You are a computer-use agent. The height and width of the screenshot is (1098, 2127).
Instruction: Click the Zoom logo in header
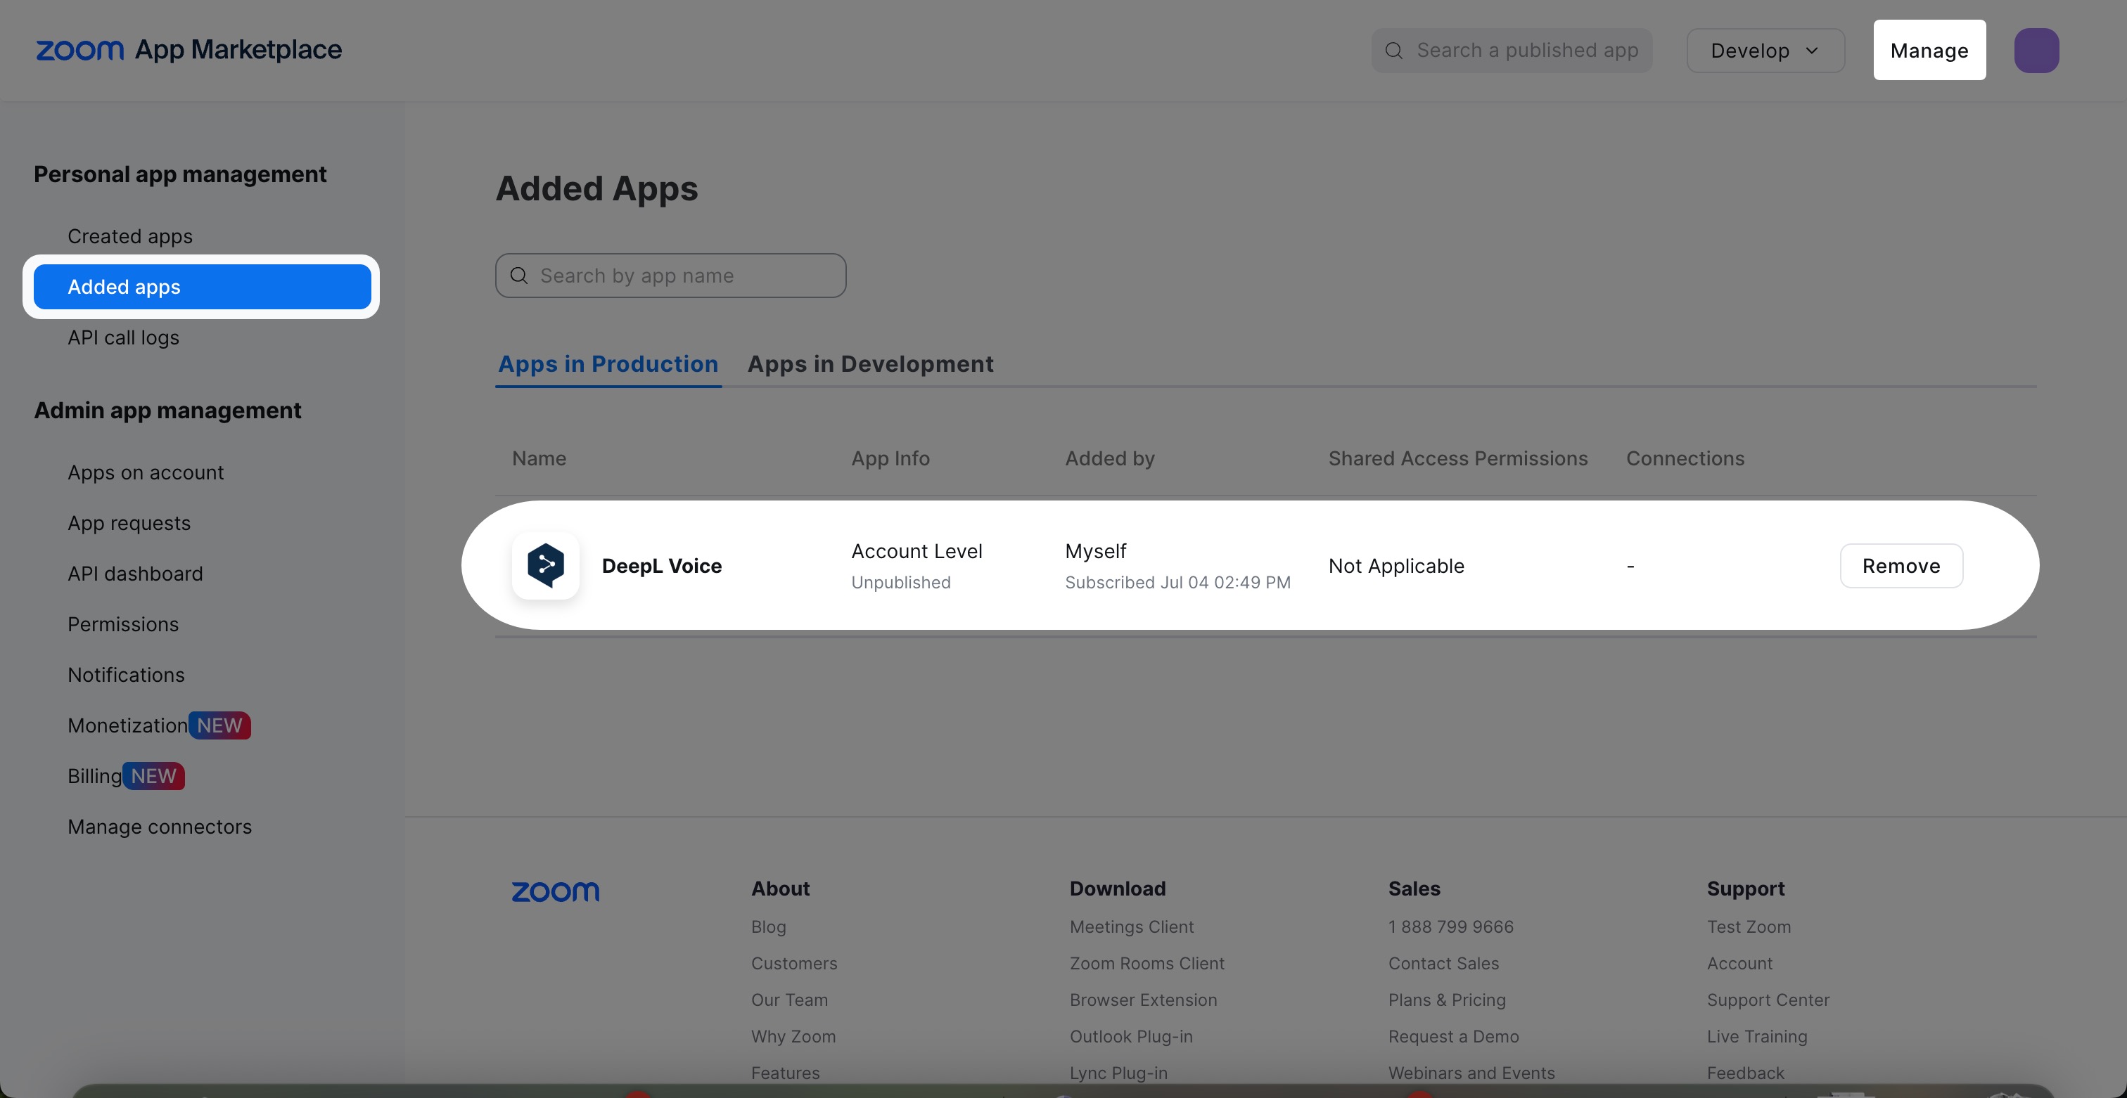79,51
